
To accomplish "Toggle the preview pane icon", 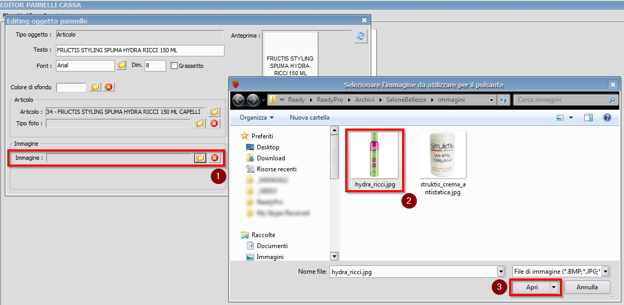I will pos(588,118).
